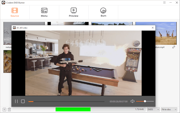Open the Menu tab
Viewport: 180px width, 113px height.
(x=44, y=12)
